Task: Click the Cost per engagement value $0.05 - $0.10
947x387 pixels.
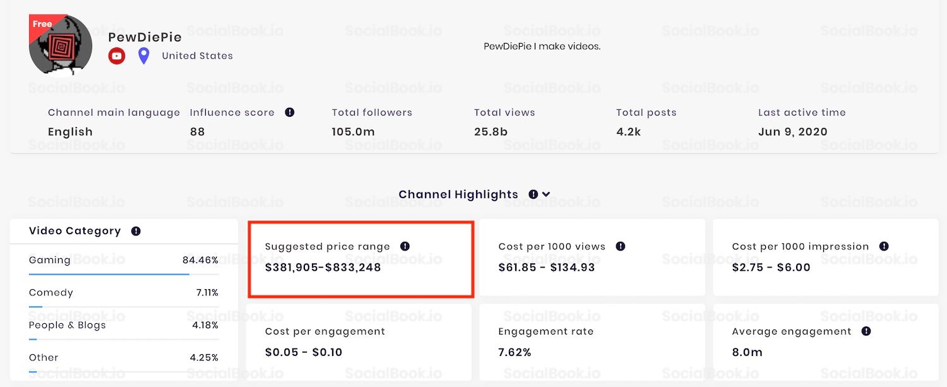Action: [304, 352]
